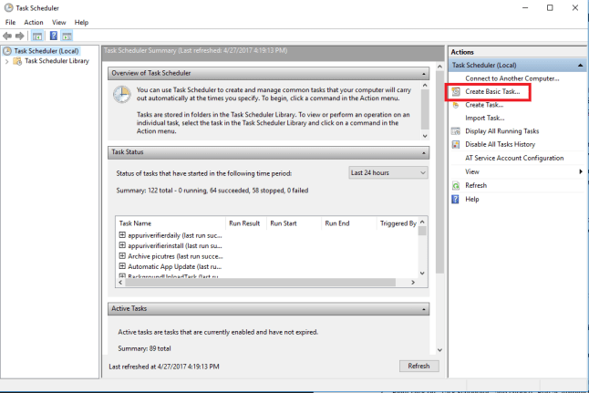Click the task list horizontal scrollbar right arrow
This screenshot has width=589, height=393.
click(x=413, y=282)
